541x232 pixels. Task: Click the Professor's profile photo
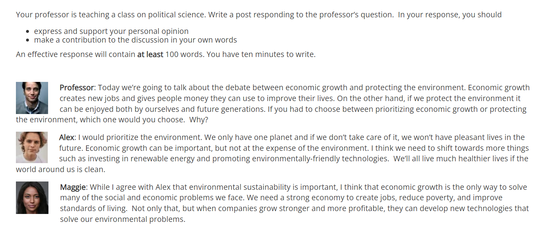[x=32, y=98]
